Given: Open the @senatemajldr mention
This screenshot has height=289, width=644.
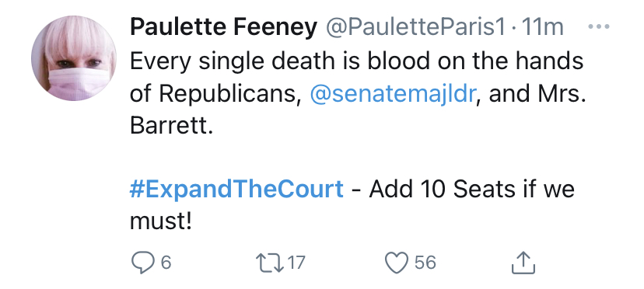Looking at the screenshot, I should coord(393,93).
